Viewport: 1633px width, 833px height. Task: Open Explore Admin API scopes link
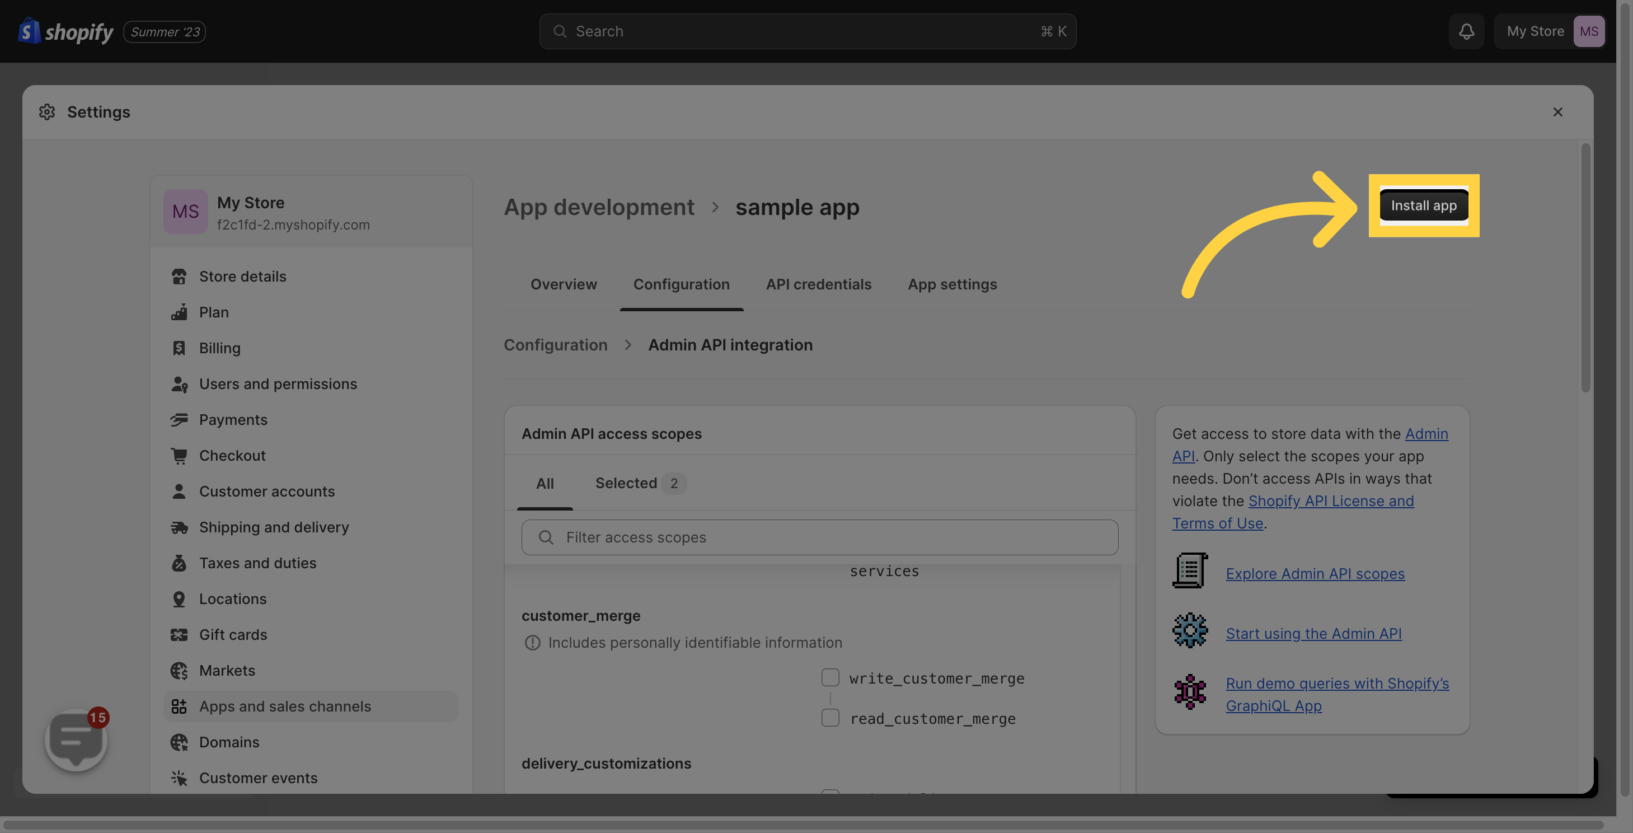(x=1315, y=574)
